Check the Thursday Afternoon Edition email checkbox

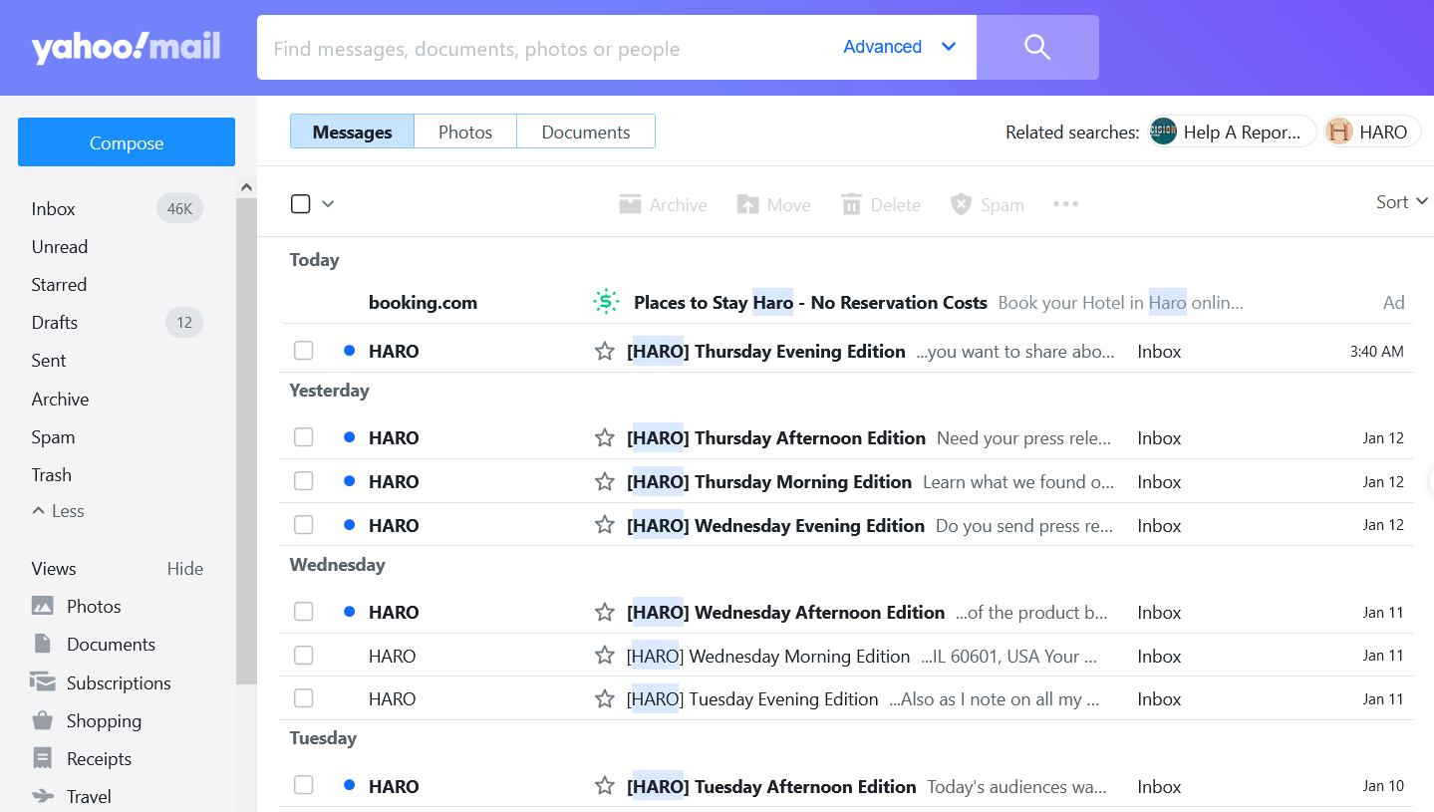304,437
